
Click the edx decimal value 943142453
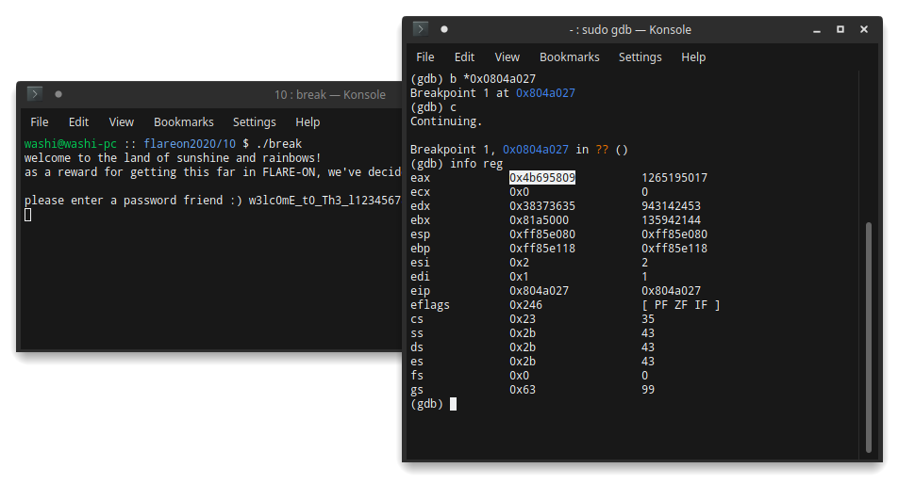click(x=671, y=205)
